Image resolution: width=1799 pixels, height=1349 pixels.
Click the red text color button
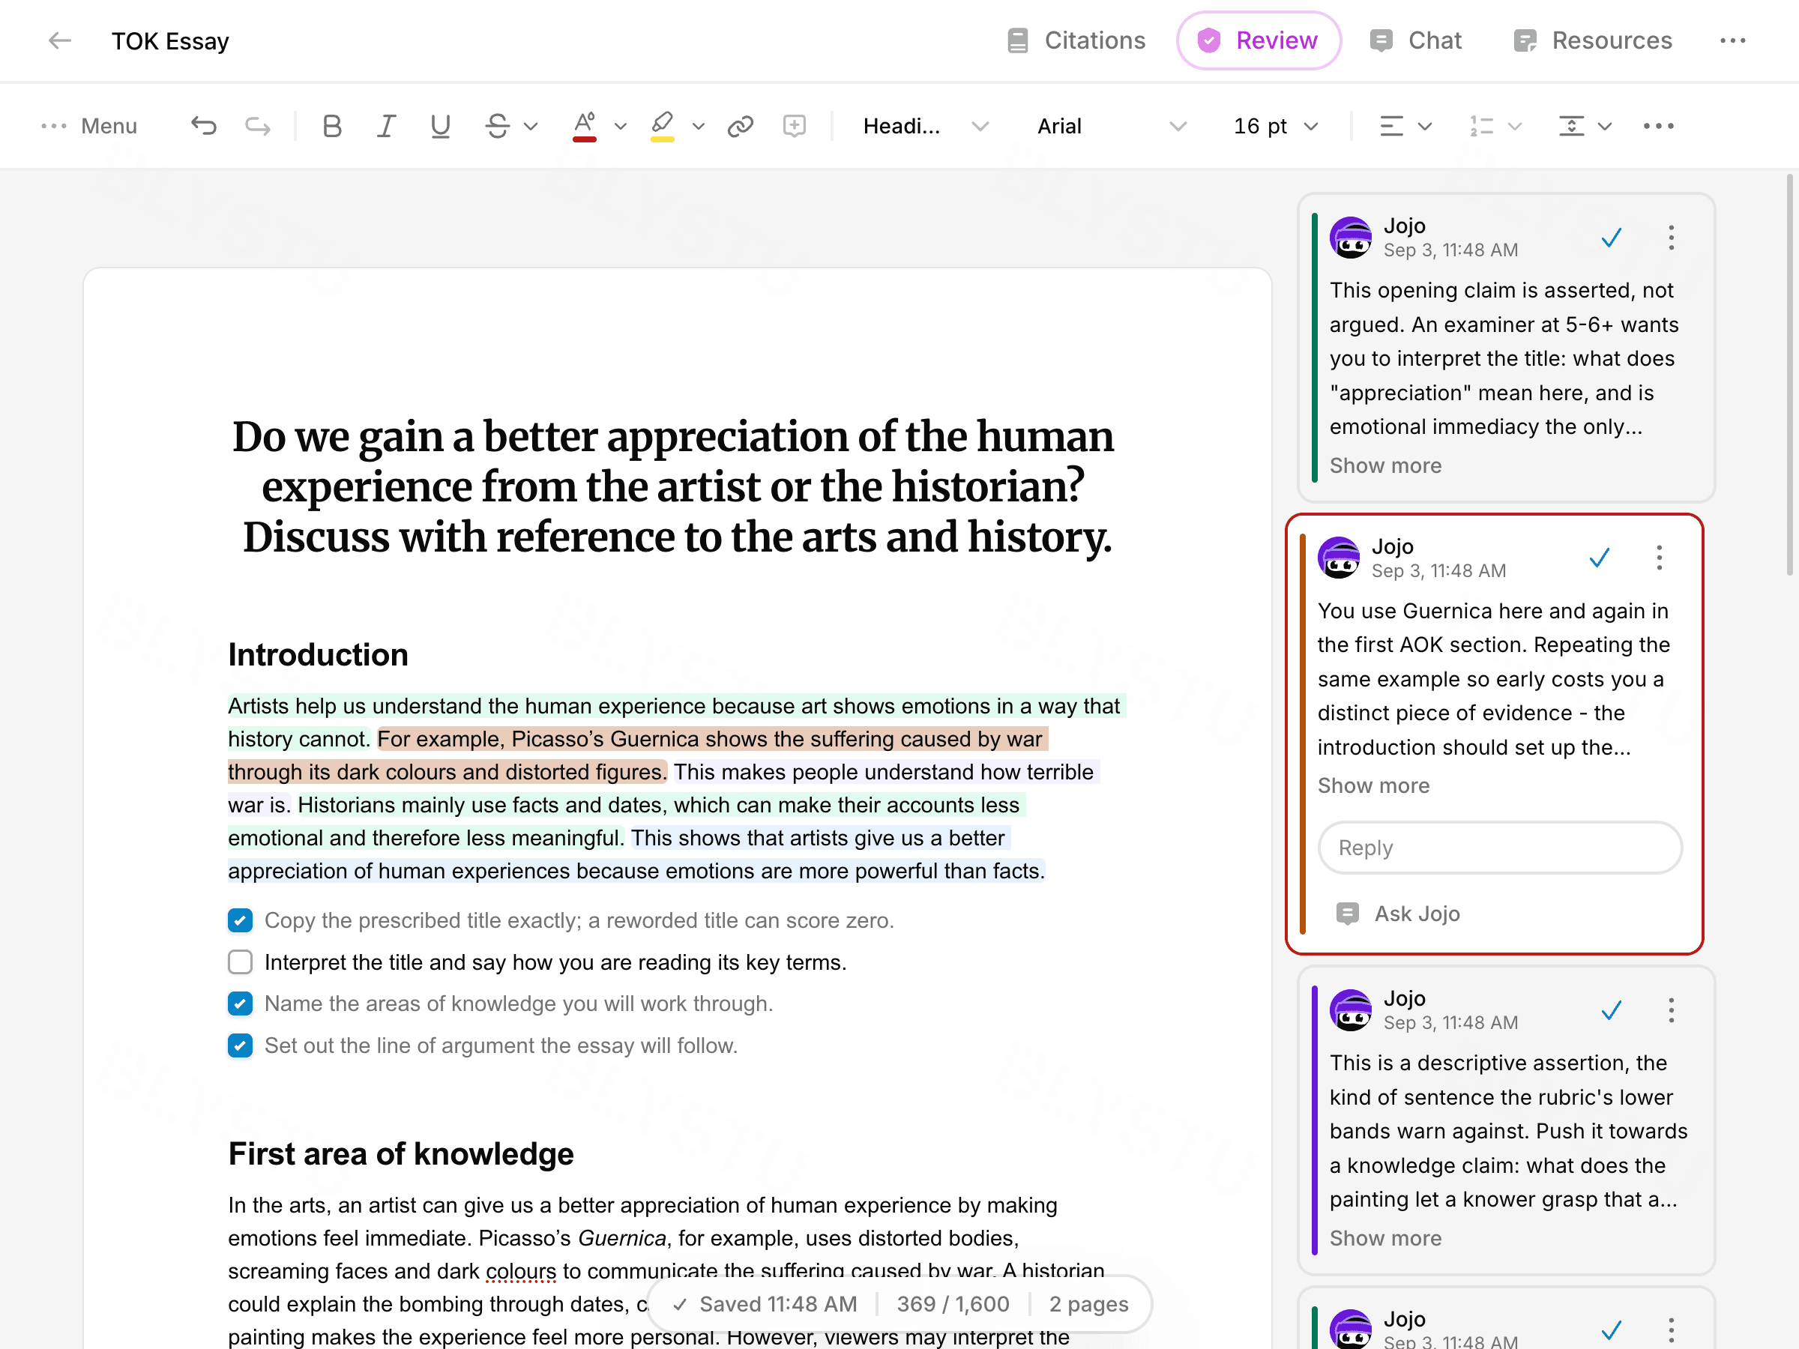coord(584,126)
